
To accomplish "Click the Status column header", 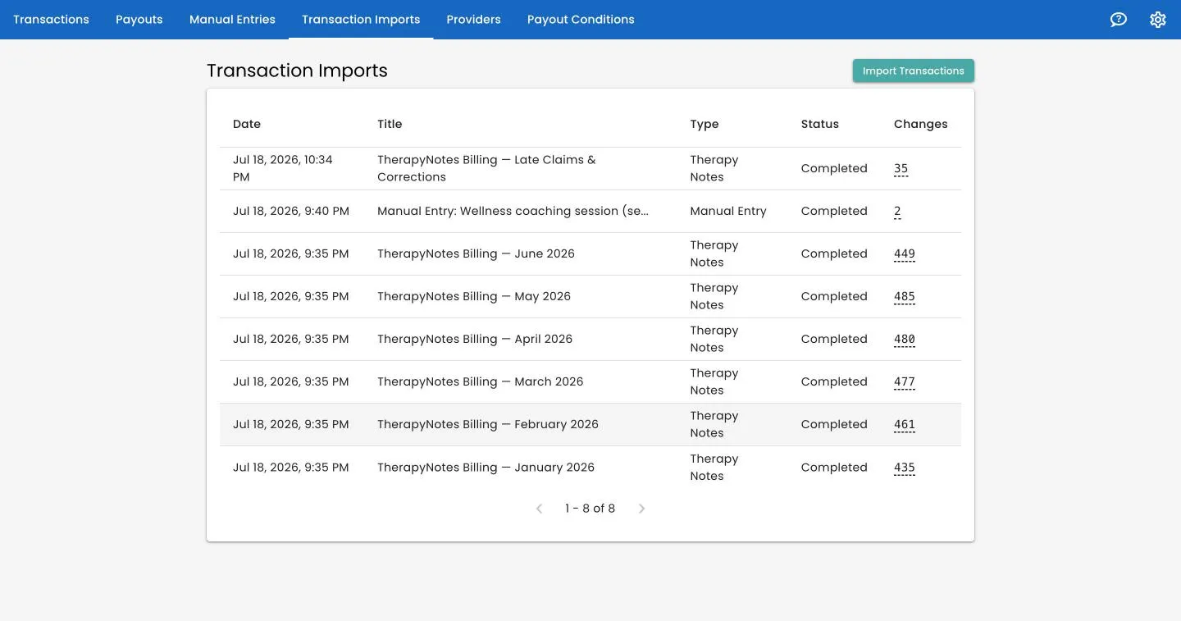I will point(820,124).
